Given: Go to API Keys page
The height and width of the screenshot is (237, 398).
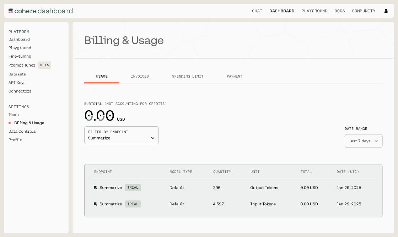Looking at the screenshot, I should coord(17,83).
